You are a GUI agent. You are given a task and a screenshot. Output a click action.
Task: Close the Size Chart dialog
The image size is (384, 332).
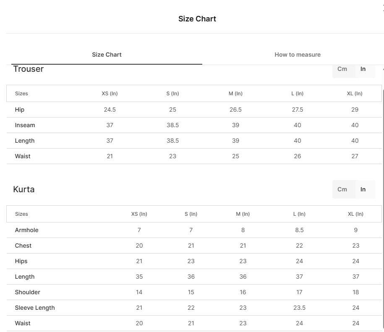tap(383, 8)
